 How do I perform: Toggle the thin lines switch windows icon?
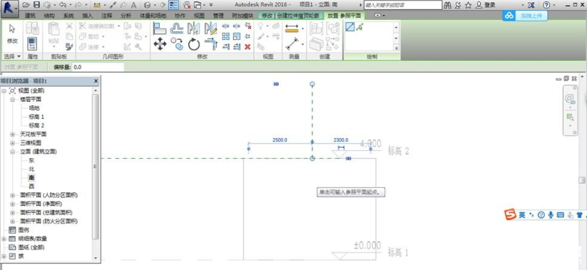point(173,5)
